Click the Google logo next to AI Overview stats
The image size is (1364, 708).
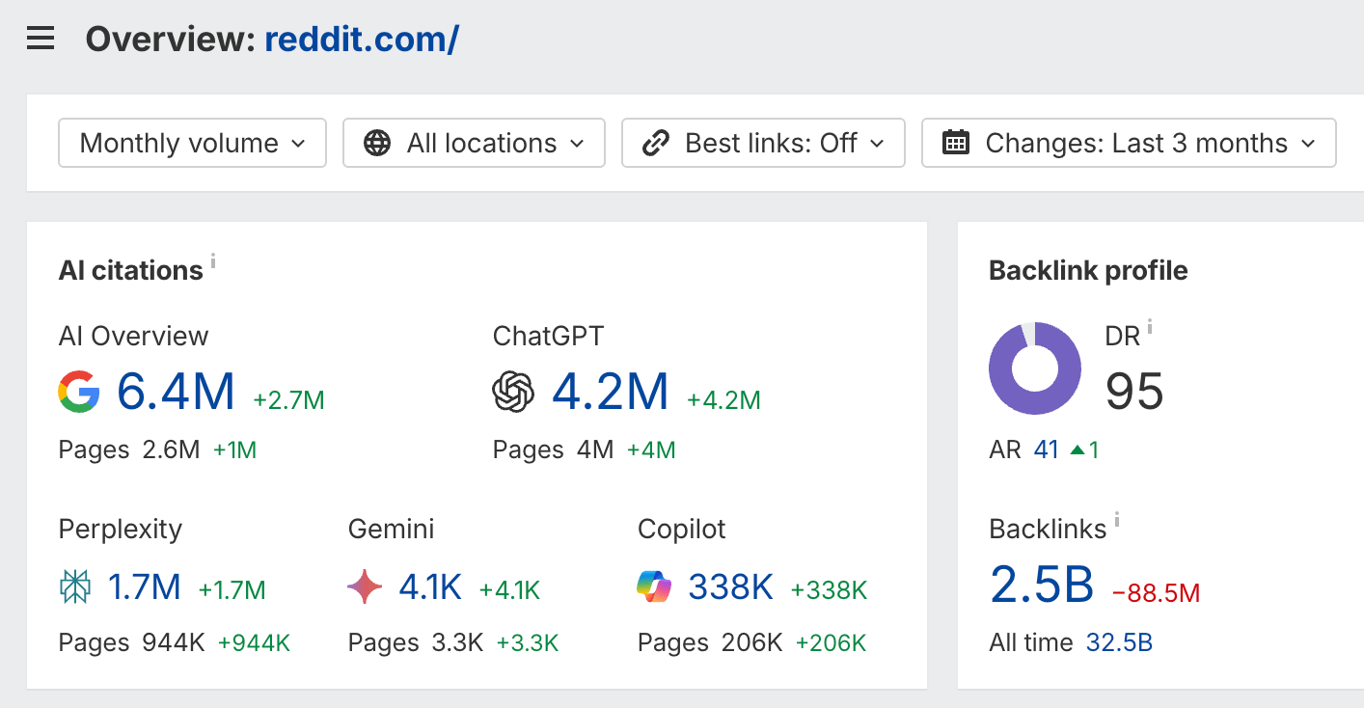pyautogui.click(x=80, y=392)
